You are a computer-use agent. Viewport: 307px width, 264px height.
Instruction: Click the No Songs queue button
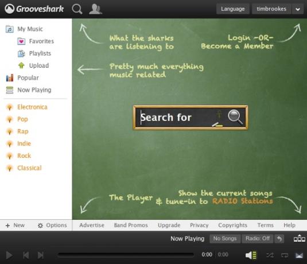coord(225,239)
